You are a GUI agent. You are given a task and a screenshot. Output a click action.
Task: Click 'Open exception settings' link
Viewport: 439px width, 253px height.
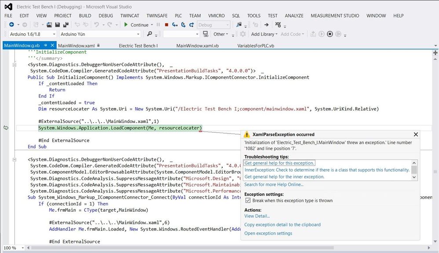click(x=268, y=233)
